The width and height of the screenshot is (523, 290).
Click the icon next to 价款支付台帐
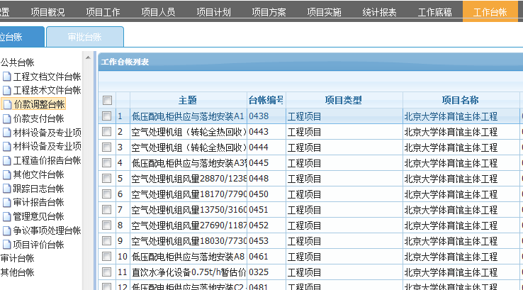point(7,119)
